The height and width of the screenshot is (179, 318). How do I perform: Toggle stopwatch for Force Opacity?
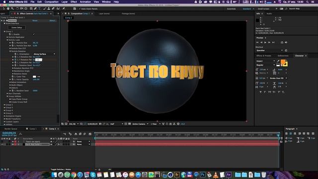tap(12, 80)
